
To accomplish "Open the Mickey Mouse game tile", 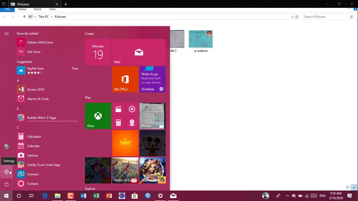I will 152,143.
